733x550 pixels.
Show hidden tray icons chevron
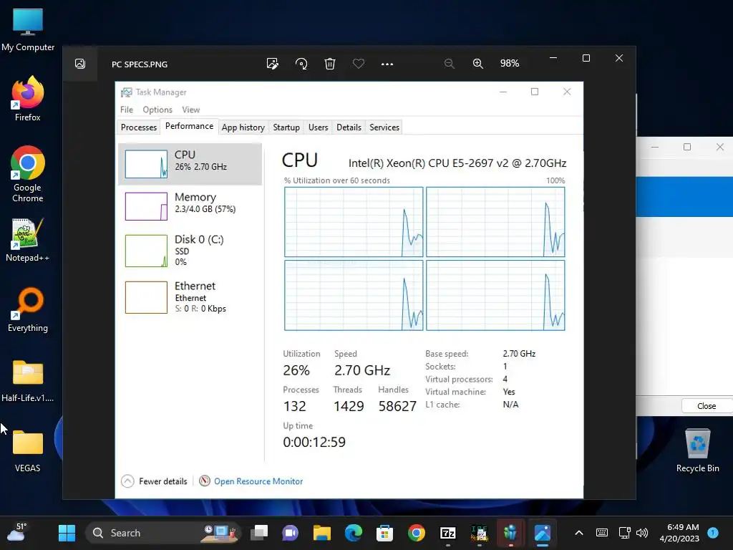578,533
